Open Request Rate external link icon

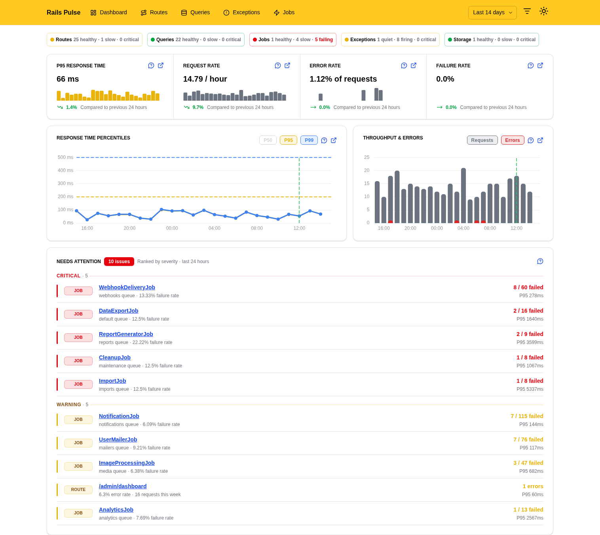pyautogui.click(x=287, y=65)
